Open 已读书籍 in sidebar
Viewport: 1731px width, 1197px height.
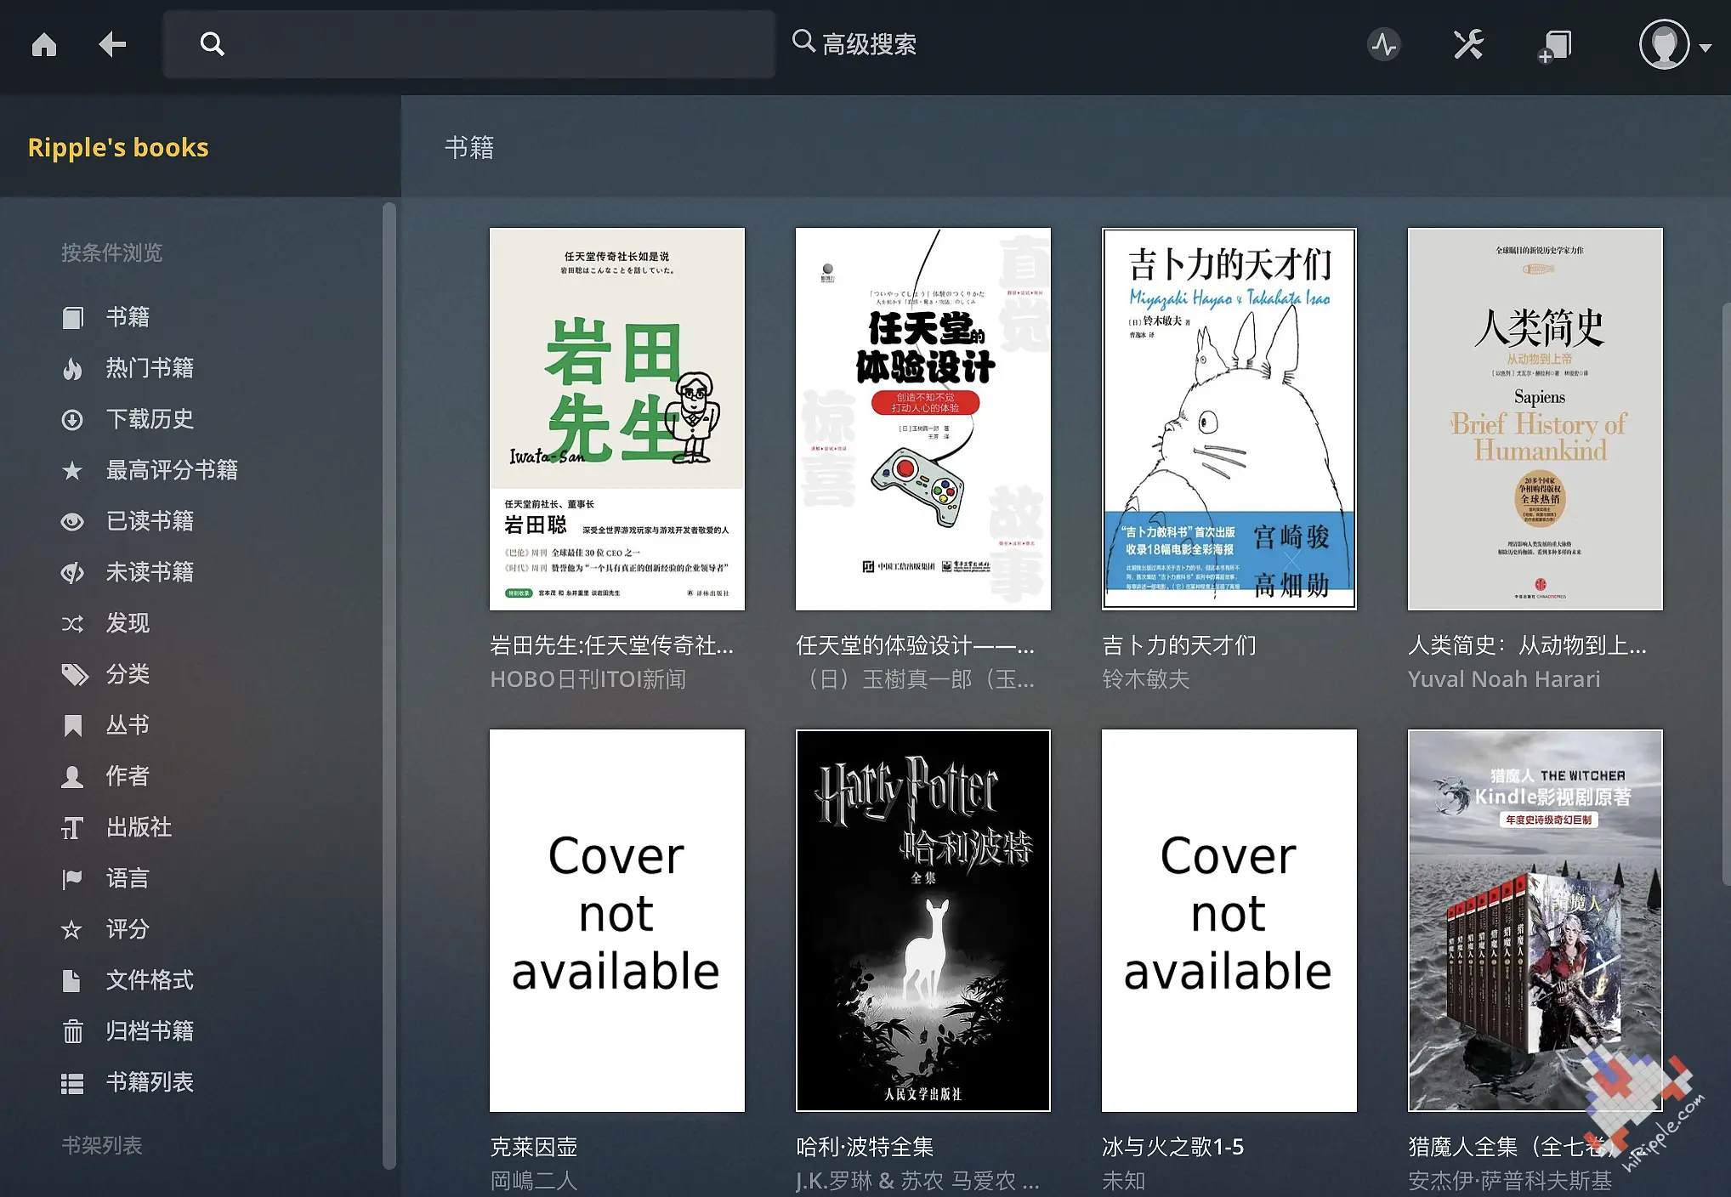point(150,521)
